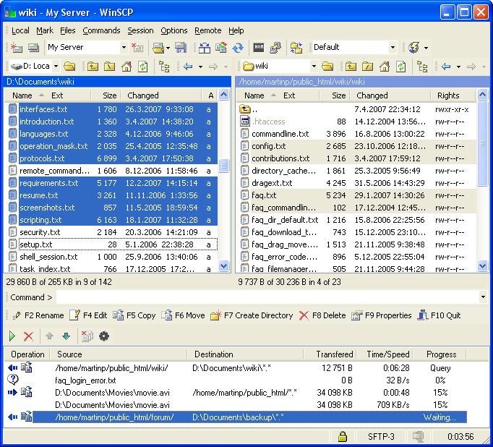Open queue preferences gear icon

tap(104, 336)
